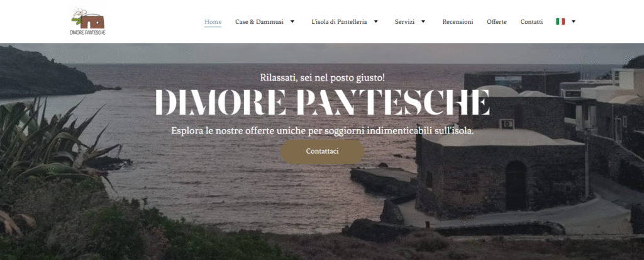Click the DIMORE PANTESCHE hero headline

(323, 101)
